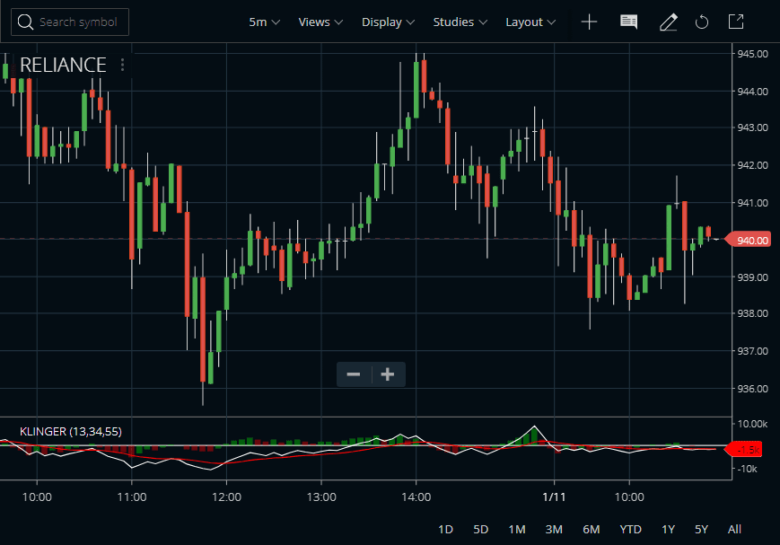The height and width of the screenshot is (545, 780).
Task: Open the 5m interval dropdown
Action: (x=264, y=22)
